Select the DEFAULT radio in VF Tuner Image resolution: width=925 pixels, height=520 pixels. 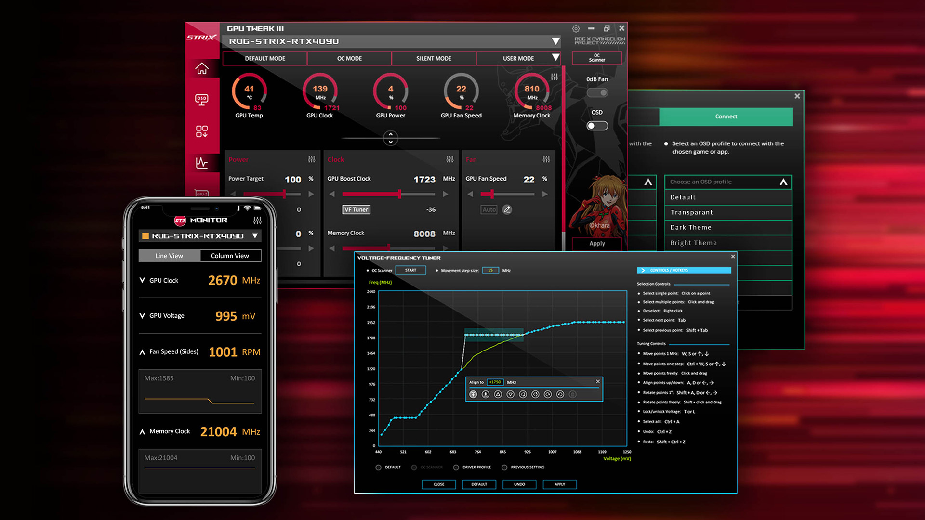tap(378, 468)
